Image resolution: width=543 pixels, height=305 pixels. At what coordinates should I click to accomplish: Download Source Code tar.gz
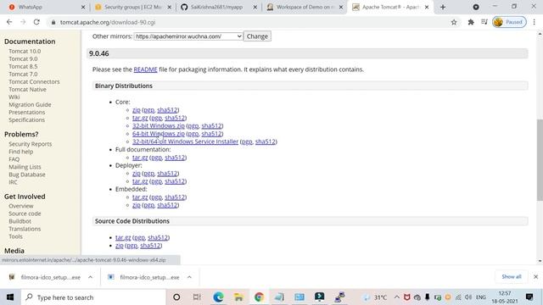click(x=123, y=237)
